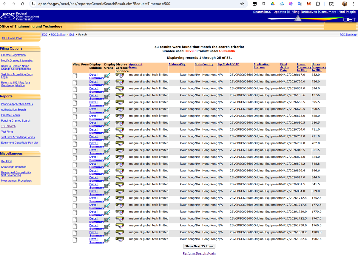Click Show Next 25 Rows button
Screen dimensions: 358x262
tap(199, 246)
